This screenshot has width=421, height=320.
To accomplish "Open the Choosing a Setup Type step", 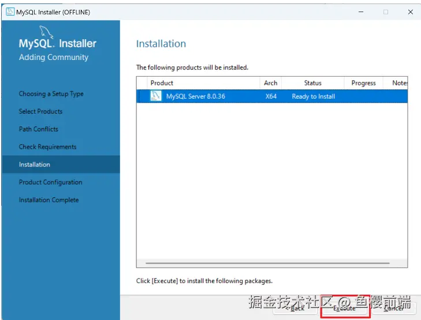I will (x=51, y=94).
